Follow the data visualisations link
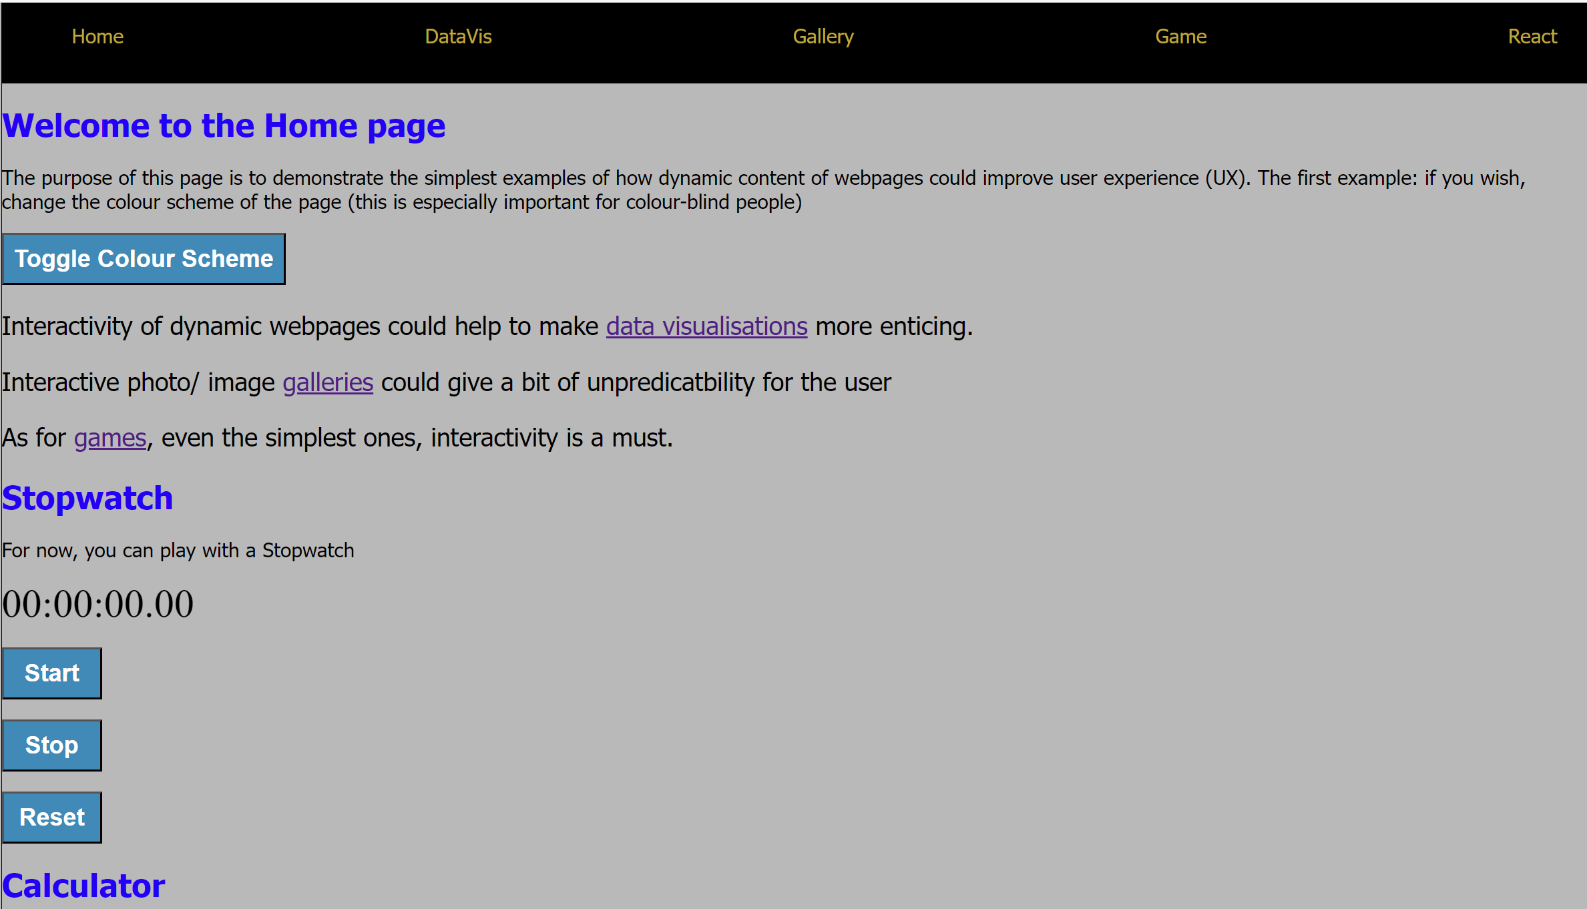The image size is (1587, 909). [x=706, y=326]
